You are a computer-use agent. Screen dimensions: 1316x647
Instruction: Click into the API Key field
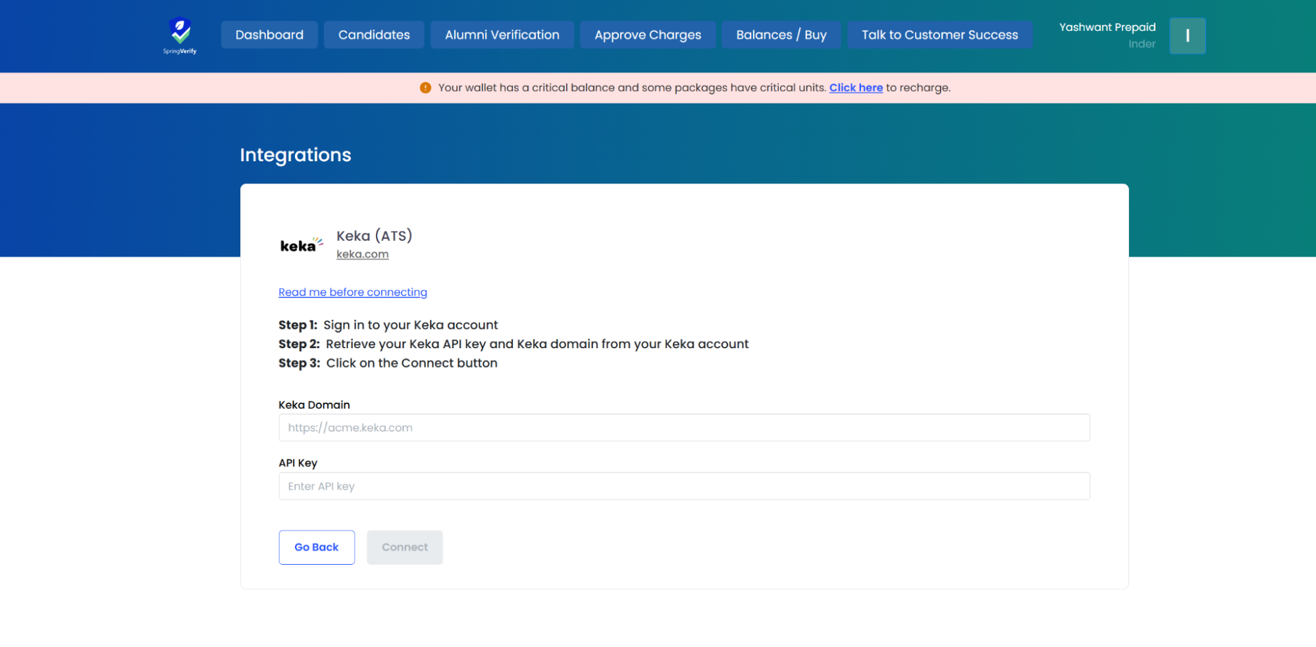[683, 486]
